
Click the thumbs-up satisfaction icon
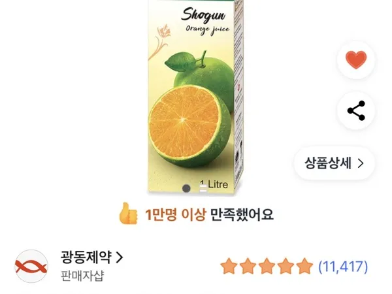pyautogui.click(x=129, y=213)
